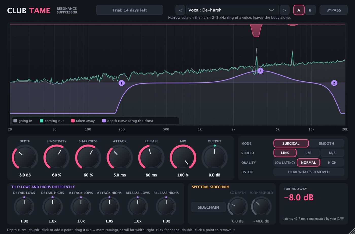This screenshot has height=234, width=355.
Task: Click the gray 'going in' legend swatch
Action: (x=15, y=121)
